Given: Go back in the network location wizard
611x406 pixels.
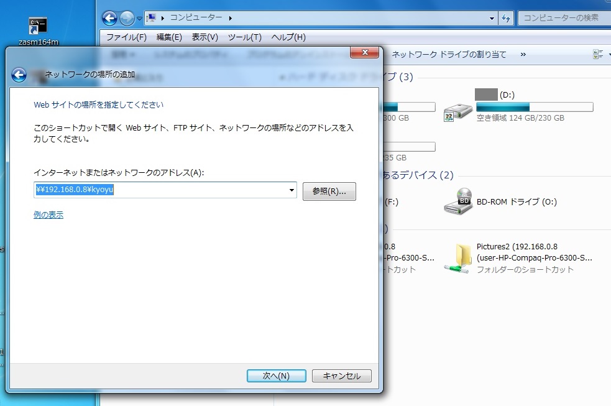Looking at the screenshot, I should click(19, 75).
